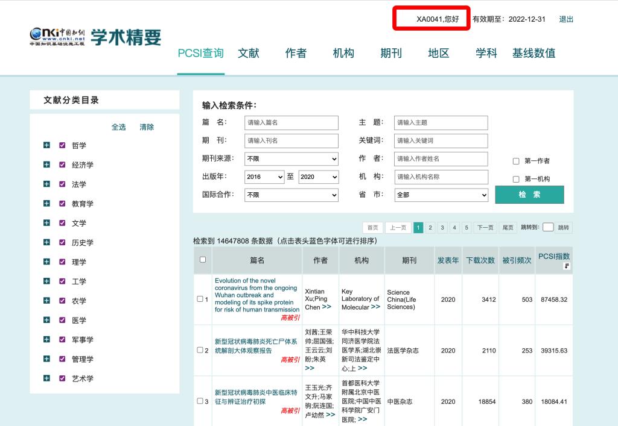The height and width of the screenshot is (426, 618).
Task: Go to the 下一页 next page
Action: pyautogui.click(x=485, y=227)
